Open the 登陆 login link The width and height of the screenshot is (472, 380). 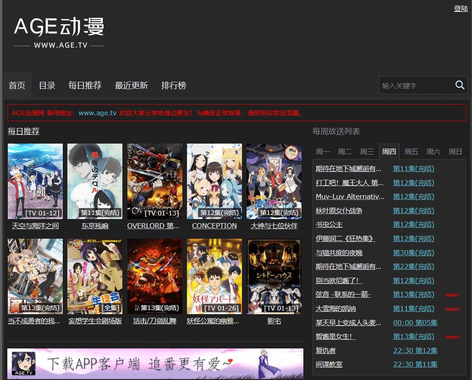(461, 8)
